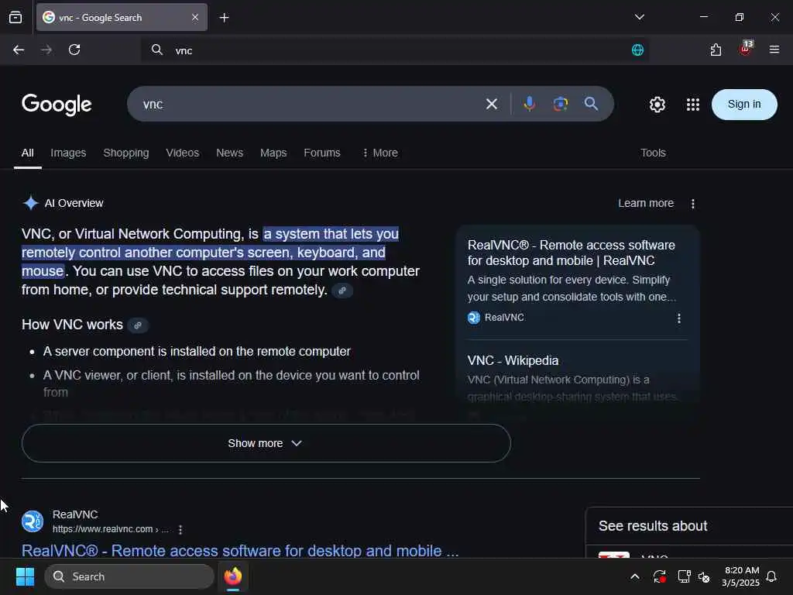Submit search with magnifier button

[591, 104]
